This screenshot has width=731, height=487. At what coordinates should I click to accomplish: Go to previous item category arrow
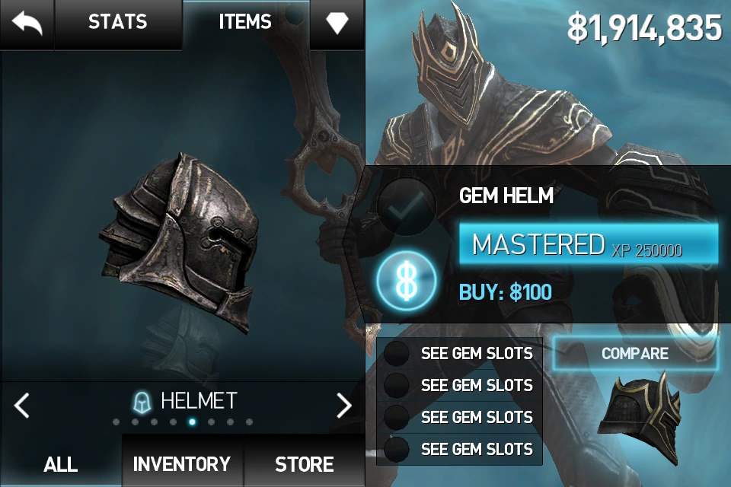pos(22,405)
